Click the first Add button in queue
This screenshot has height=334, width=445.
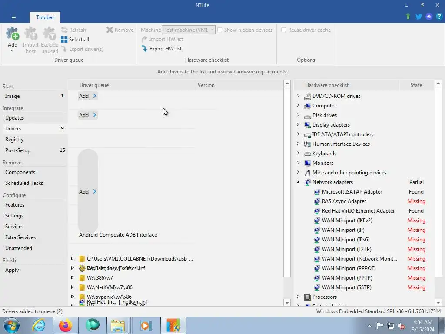[88, 96]
